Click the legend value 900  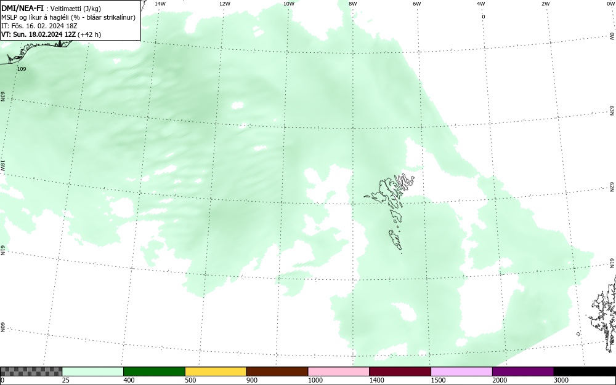coord(252,380)
